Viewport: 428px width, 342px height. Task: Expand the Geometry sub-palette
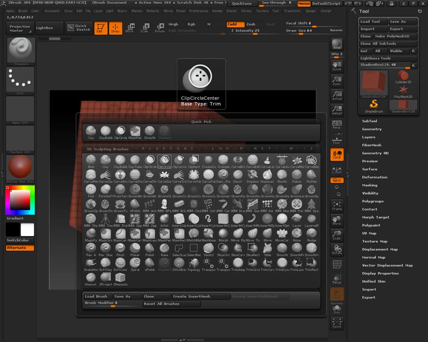click(x=372, y=129)
